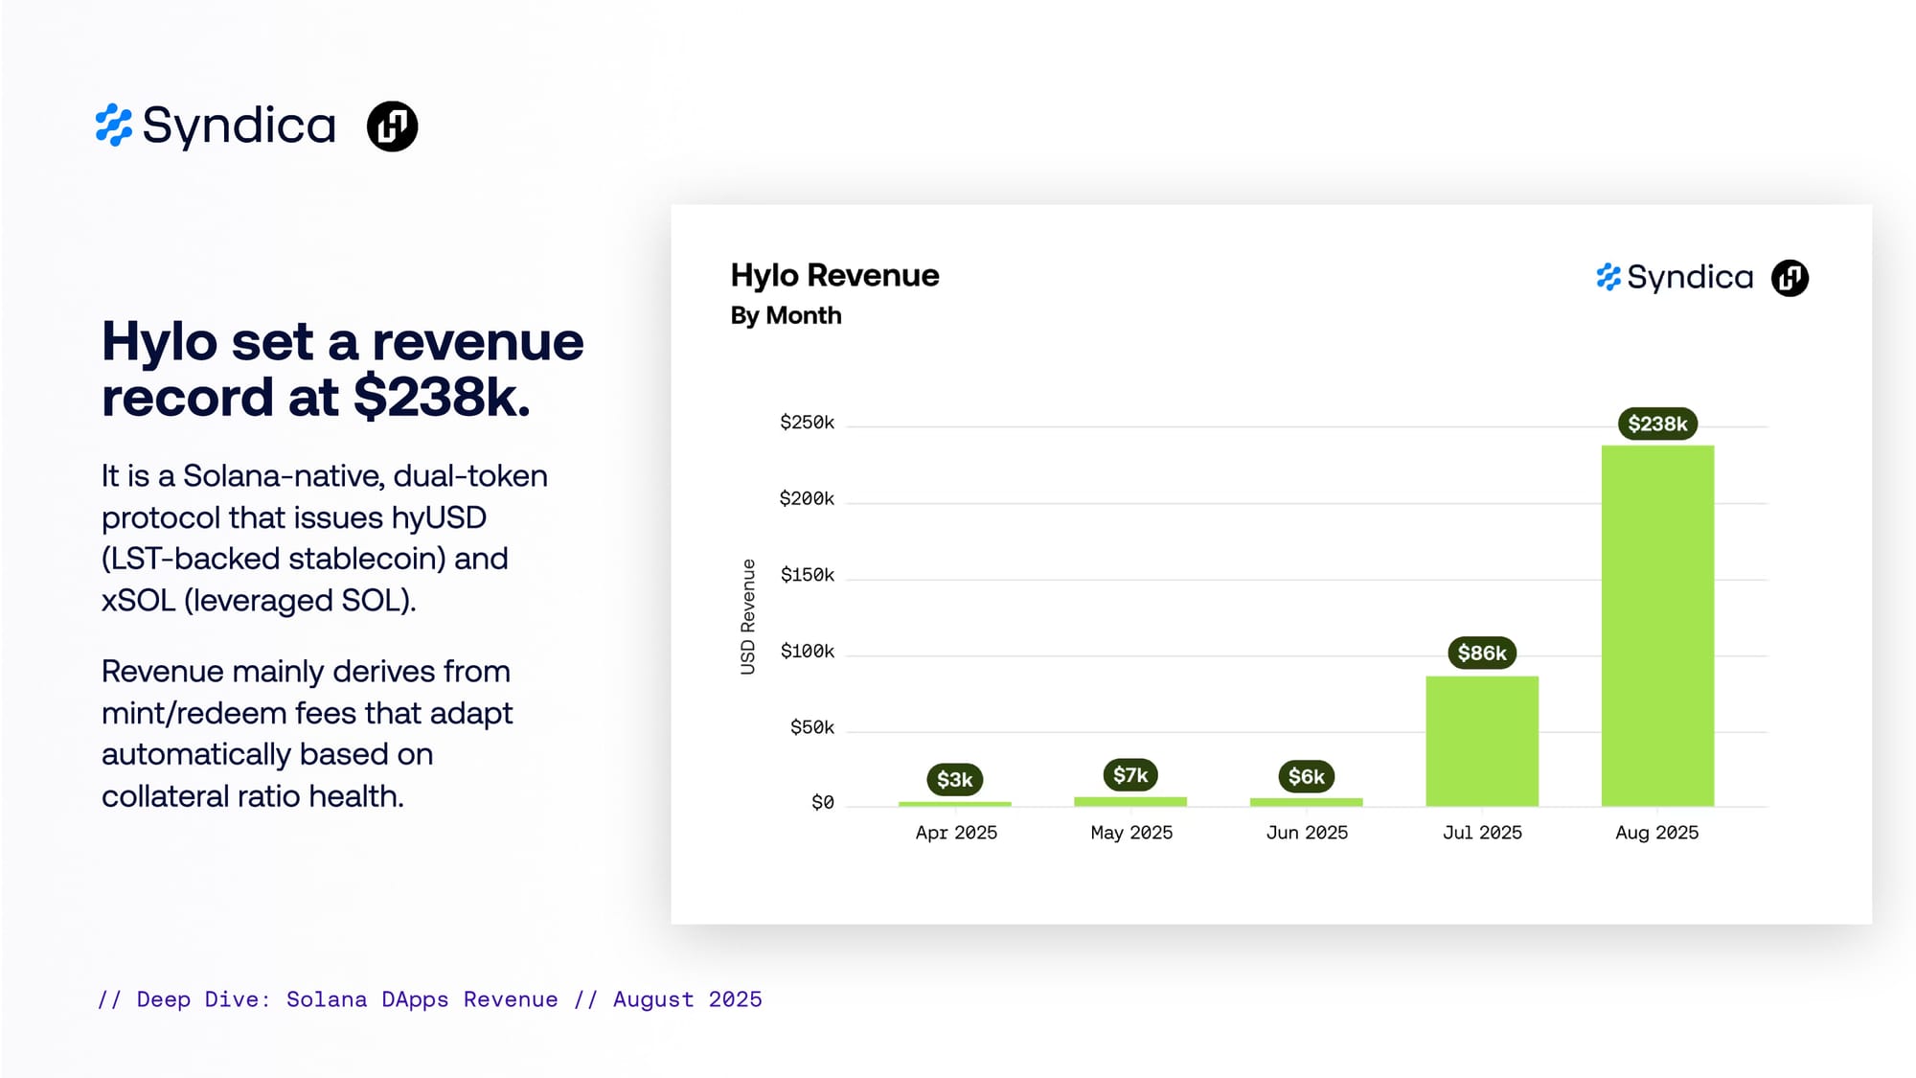This screenshot has height=1078, width=1916.
Task: Select the $6k data label
Action: (1307, 776)
